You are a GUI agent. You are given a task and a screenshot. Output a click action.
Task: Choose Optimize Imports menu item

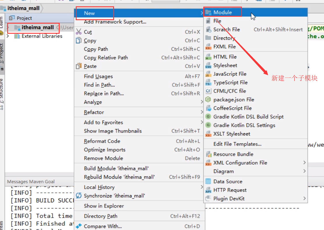tap(139, 150)
